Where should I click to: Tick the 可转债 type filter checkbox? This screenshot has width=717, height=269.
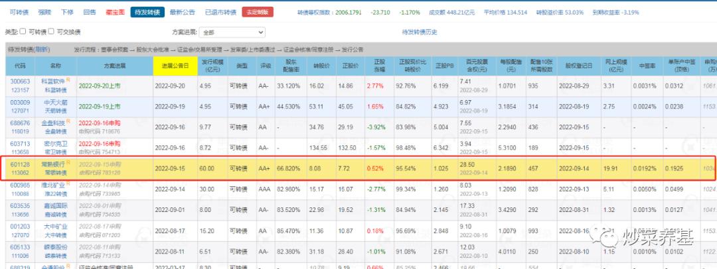(x=23, y=32)
